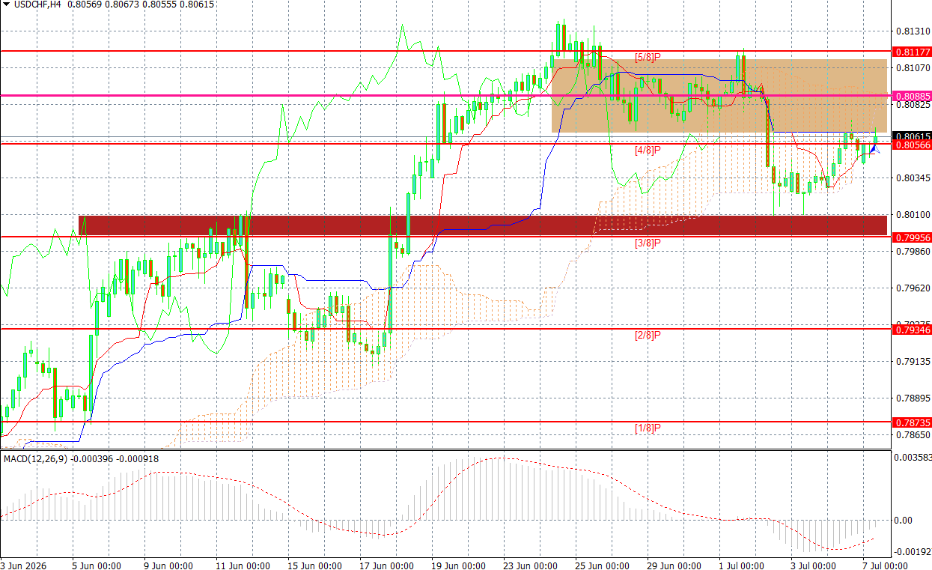932x570 pixels.
Task: Click the 0.79346 red price label
Action: pyautogui.click(x=912, y=329)
